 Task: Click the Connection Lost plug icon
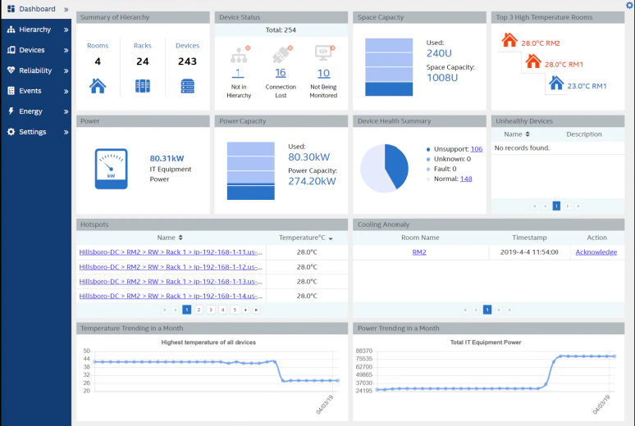tap(281, 54)
